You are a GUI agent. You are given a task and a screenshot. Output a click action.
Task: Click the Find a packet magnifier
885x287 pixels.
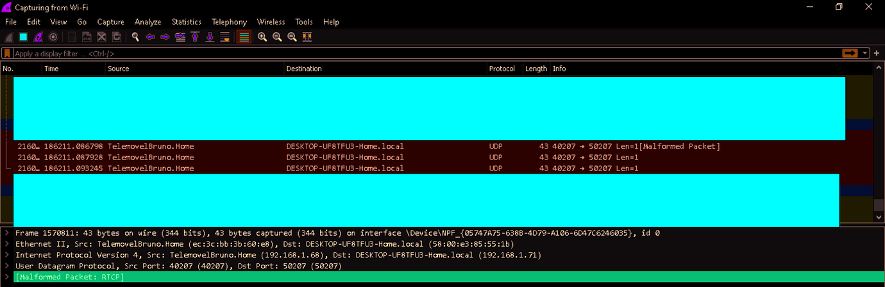pos(135,37)
